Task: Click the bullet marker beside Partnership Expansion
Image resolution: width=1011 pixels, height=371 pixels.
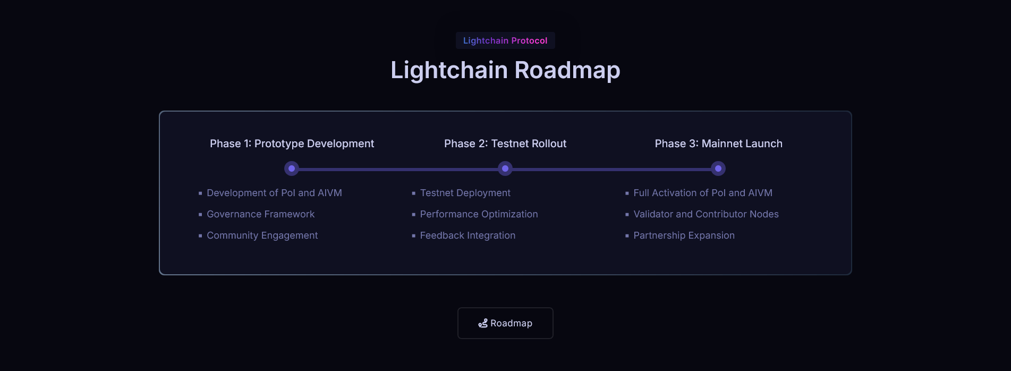Action: click(627, 235)
